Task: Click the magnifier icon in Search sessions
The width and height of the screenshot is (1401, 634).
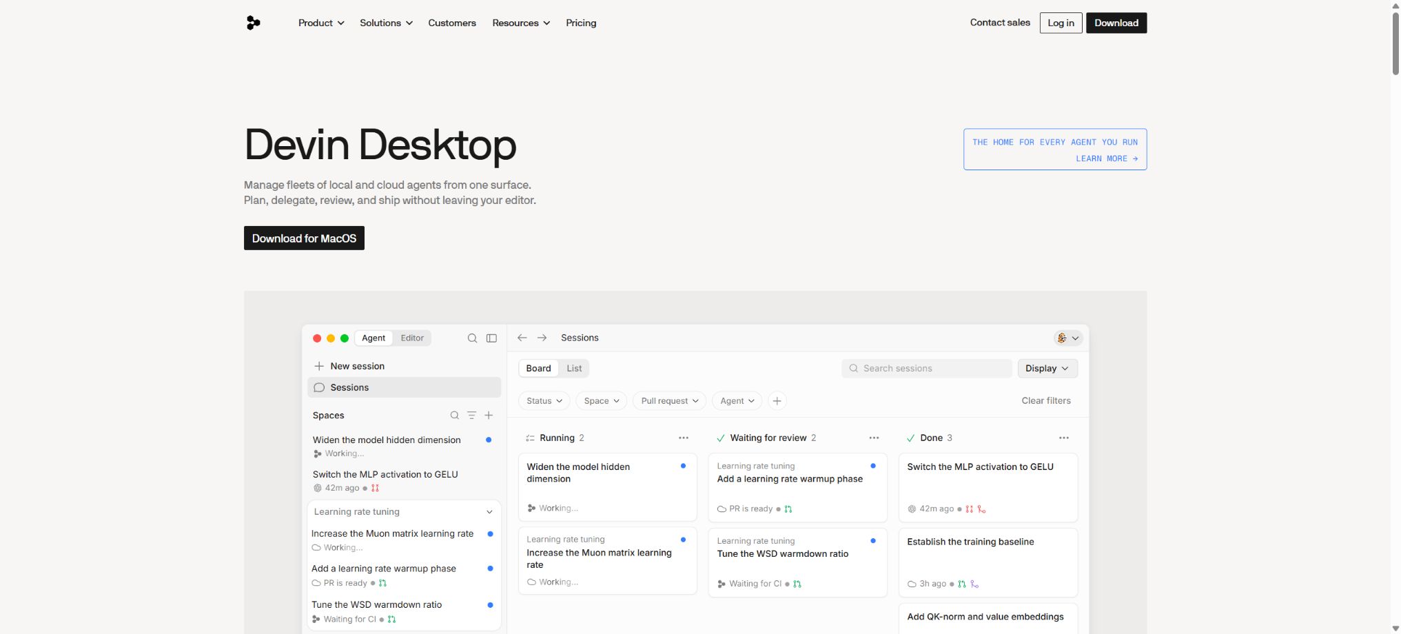Action: tap(854, 369)
